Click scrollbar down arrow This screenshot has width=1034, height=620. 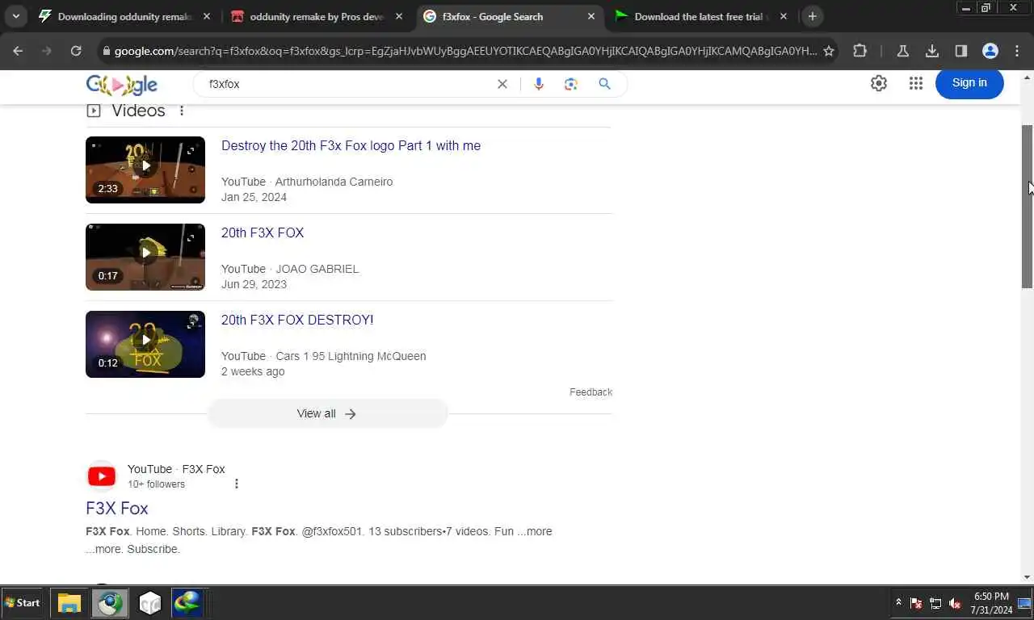pyautogui.click(x=1028, y=577)
